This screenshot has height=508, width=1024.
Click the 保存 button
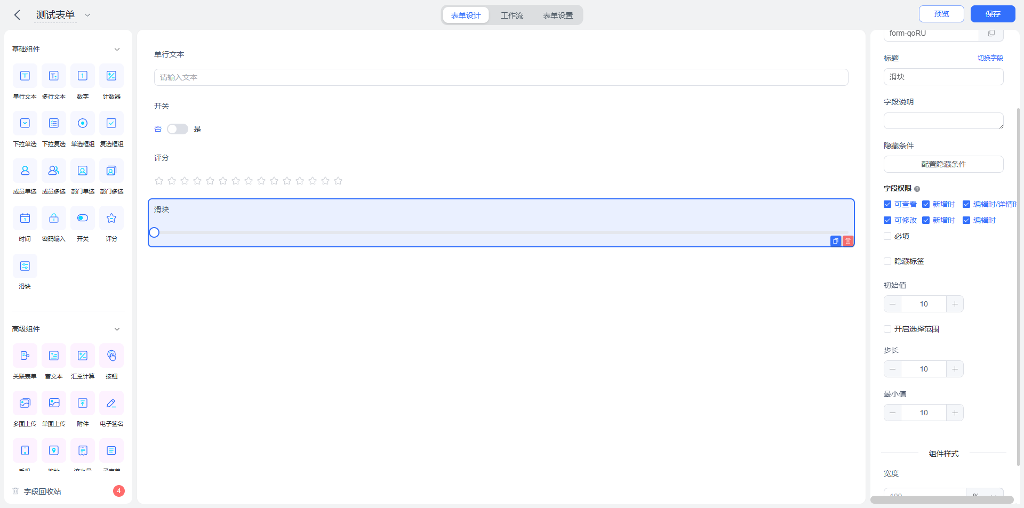pos(993,14)
